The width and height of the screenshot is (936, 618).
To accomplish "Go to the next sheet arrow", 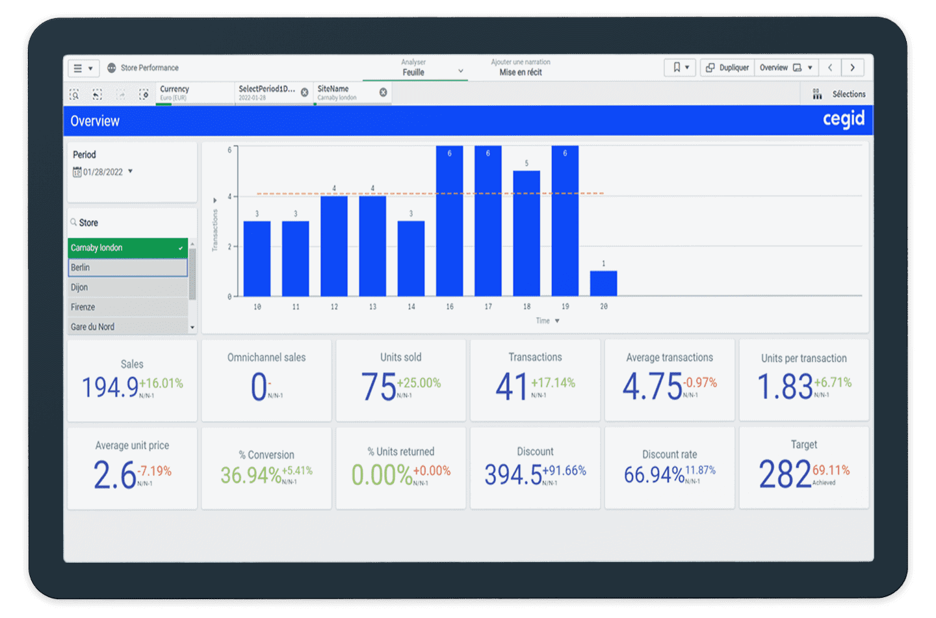I will (x=852, y=68).
